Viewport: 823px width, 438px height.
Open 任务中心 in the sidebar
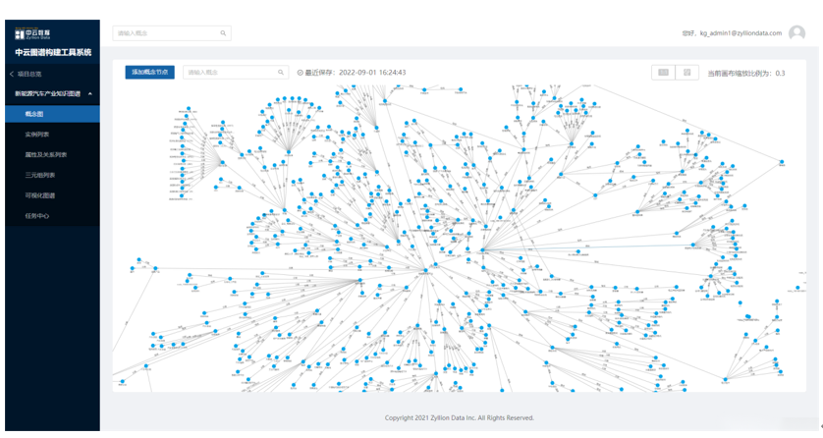37,215
